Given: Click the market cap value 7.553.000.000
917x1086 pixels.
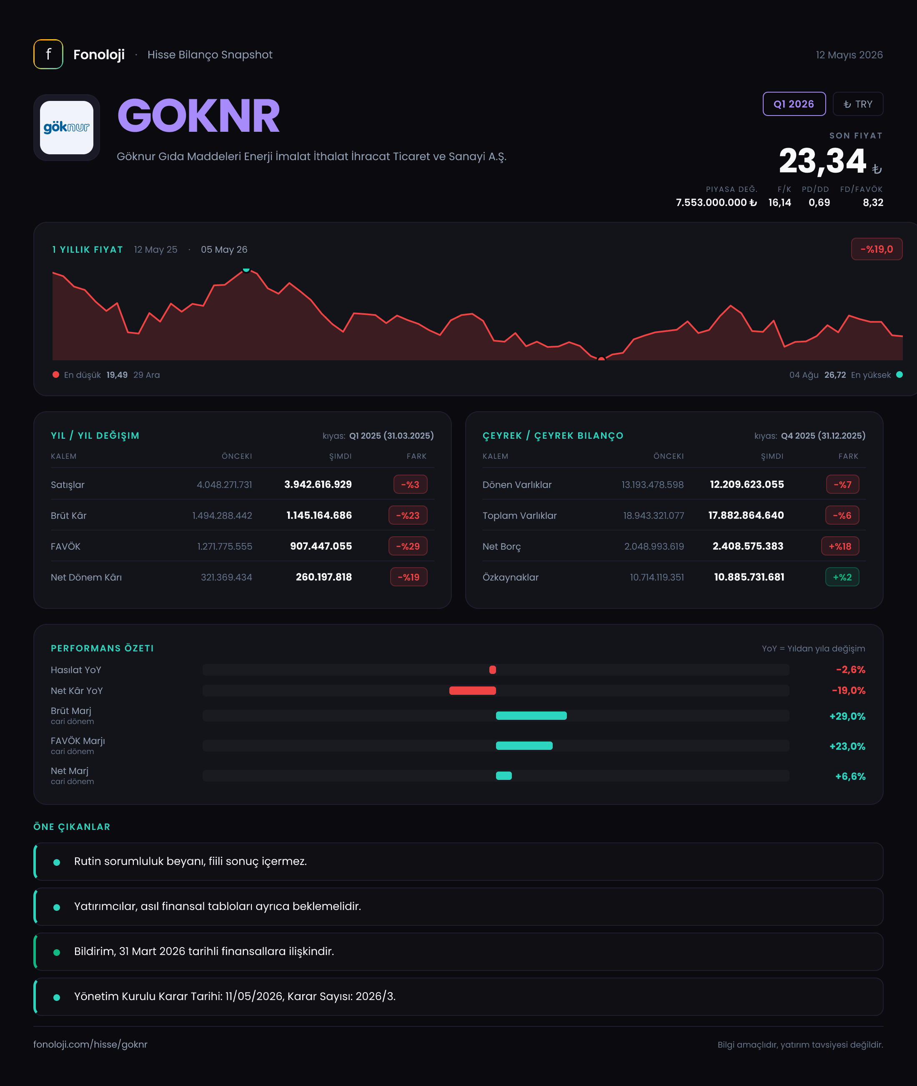Looking at the screenshot, I should (x=716, y=202).
